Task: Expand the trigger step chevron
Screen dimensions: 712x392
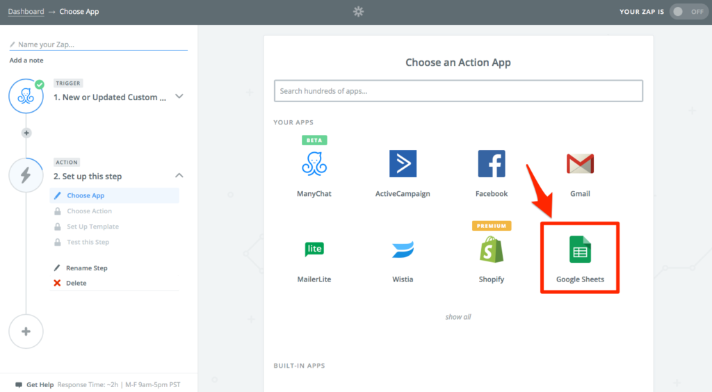Action: tap(179, 96)
